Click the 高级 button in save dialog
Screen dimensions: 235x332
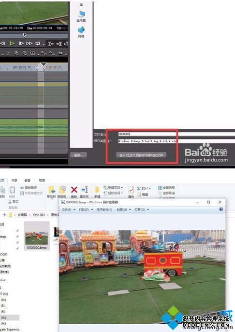(78, 155)
